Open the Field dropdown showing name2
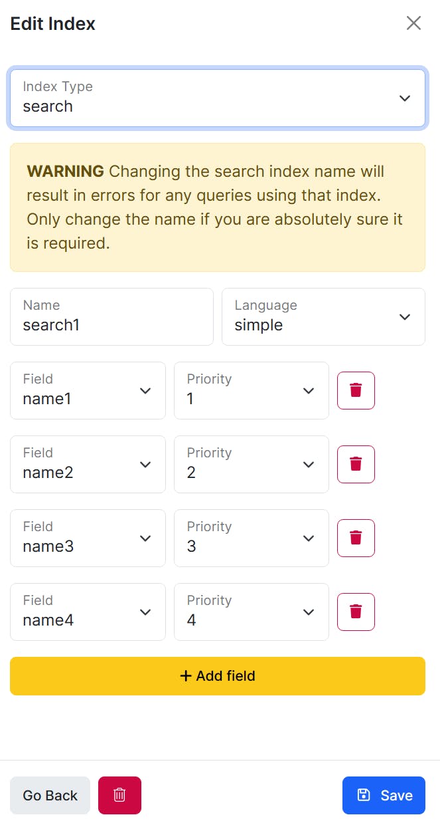 coord(88,464)
